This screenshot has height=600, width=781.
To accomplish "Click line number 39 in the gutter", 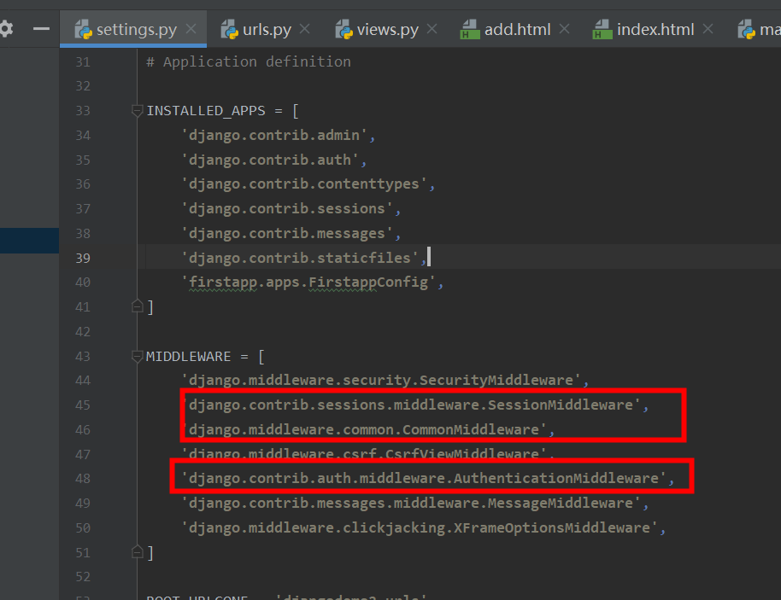I will click(x=83, y=259).
